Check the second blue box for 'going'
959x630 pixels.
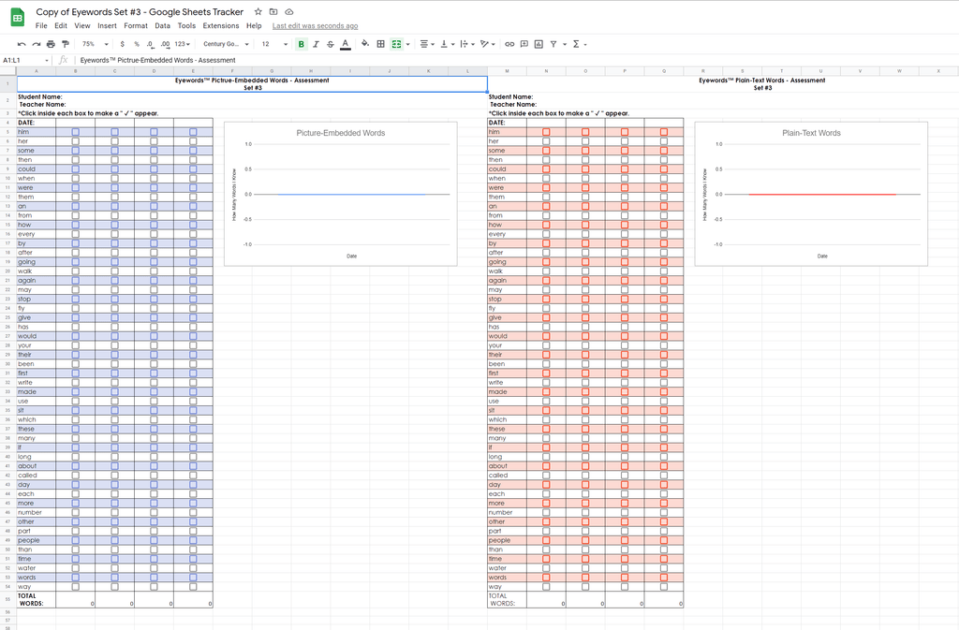coord(114,262)
